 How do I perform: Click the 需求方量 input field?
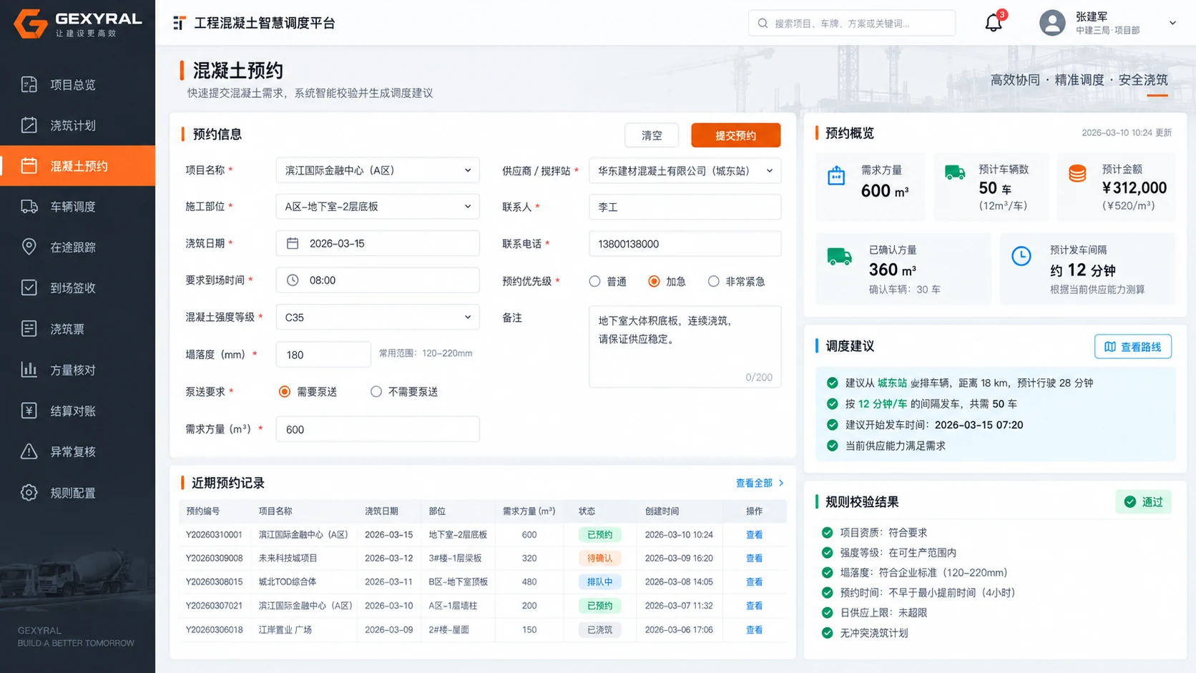(x=378, y=429)
